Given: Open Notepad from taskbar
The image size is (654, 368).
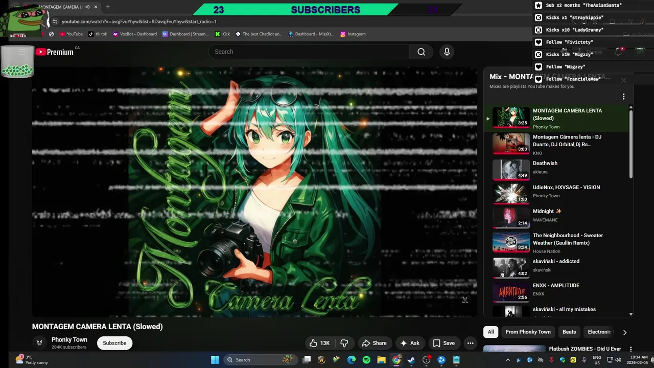Looking at the screenshot, I should coord(456,360).
